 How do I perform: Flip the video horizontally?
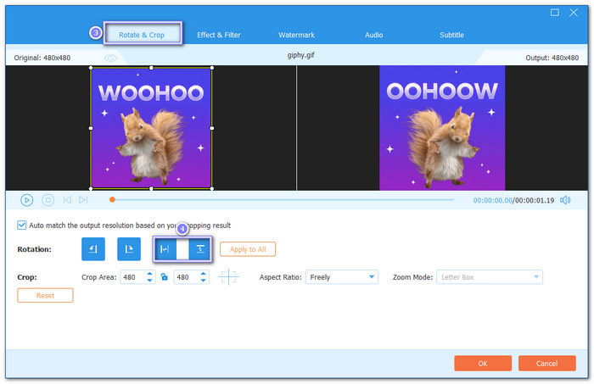tap(165, 249)
